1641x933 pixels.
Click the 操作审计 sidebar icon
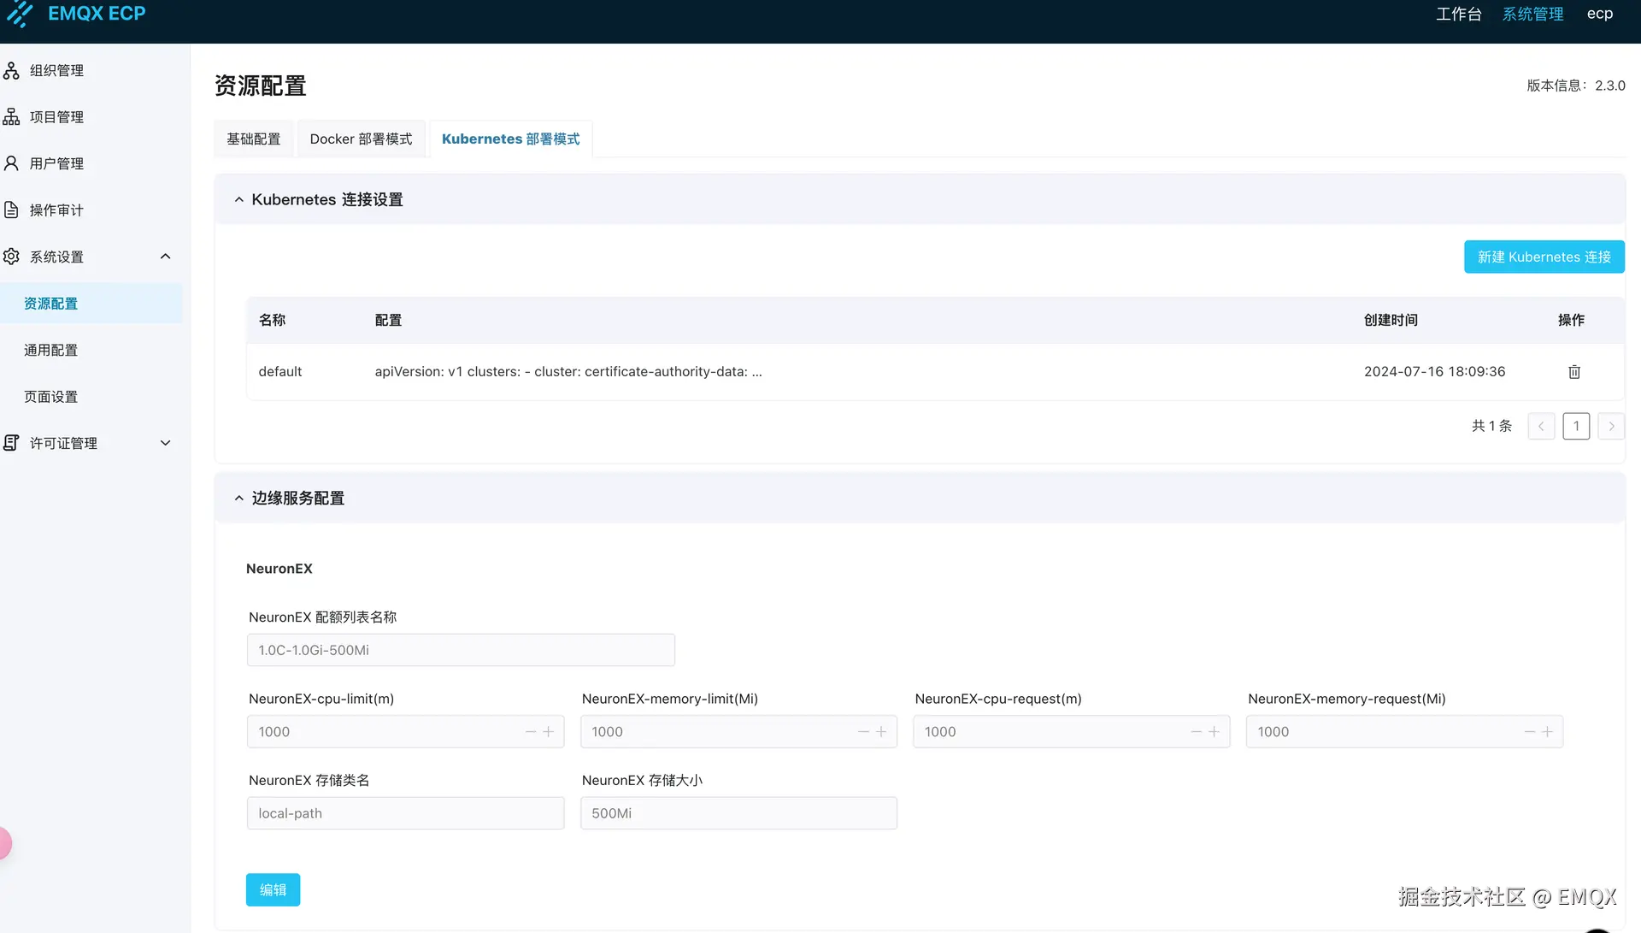point(11,210)
